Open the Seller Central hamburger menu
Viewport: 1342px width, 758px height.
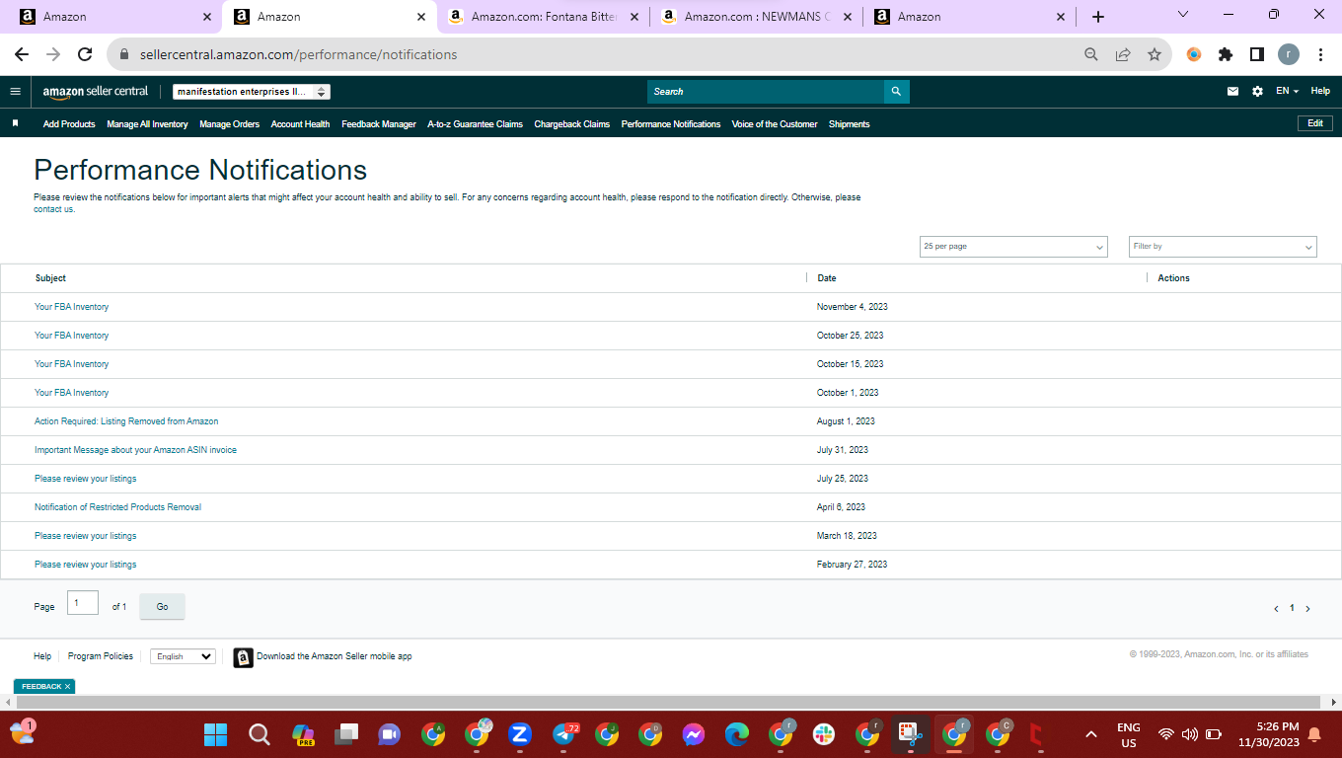pyautogui.click(x=15, y=92)
